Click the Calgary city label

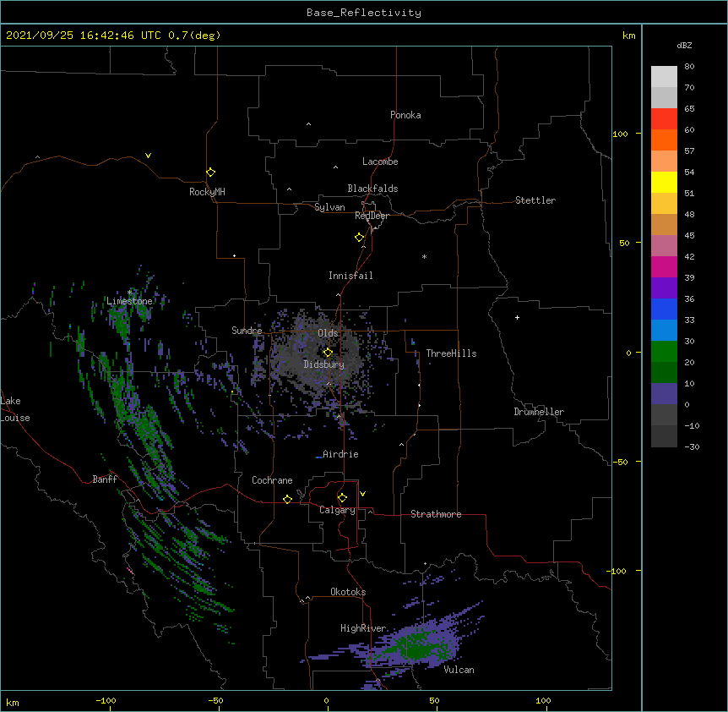[337, 510]
